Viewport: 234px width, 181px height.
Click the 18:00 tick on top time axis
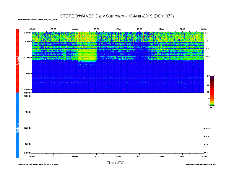click(x=161, y=29)
